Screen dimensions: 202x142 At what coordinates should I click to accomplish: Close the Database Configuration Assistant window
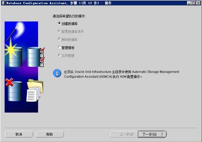(198, 3)
